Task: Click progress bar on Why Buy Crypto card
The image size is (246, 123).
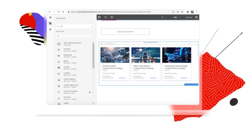Action: point(108,78)
